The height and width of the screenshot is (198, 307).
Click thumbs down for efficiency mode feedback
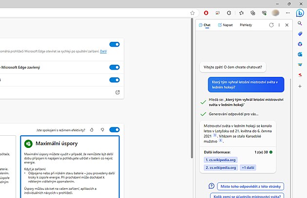(x=102, y=130)
